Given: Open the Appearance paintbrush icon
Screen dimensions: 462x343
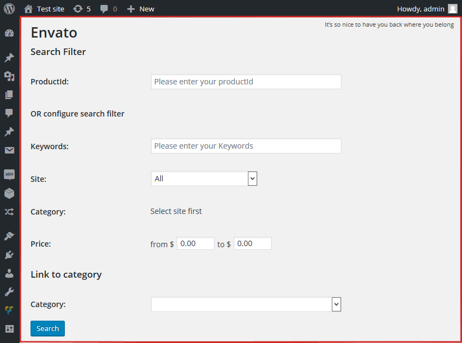Looking at the screenshot, I should [x=9, y=236].
